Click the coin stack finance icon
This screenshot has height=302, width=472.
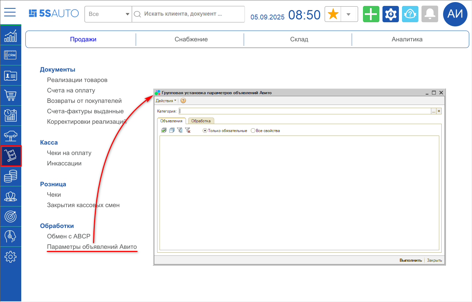point(10,176)
